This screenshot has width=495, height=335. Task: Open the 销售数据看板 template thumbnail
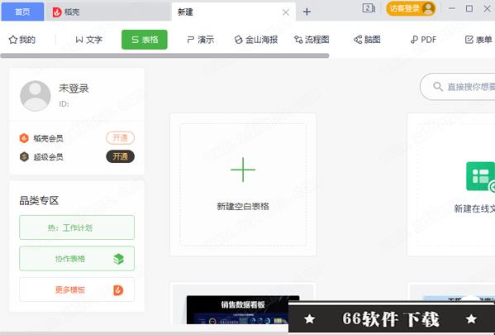pos(243,309)
